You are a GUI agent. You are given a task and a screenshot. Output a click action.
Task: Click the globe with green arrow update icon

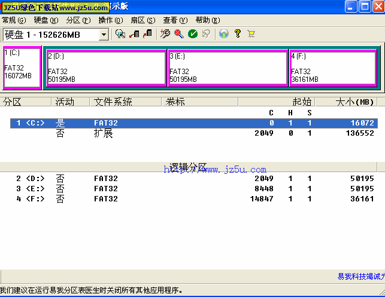(224, 34)
